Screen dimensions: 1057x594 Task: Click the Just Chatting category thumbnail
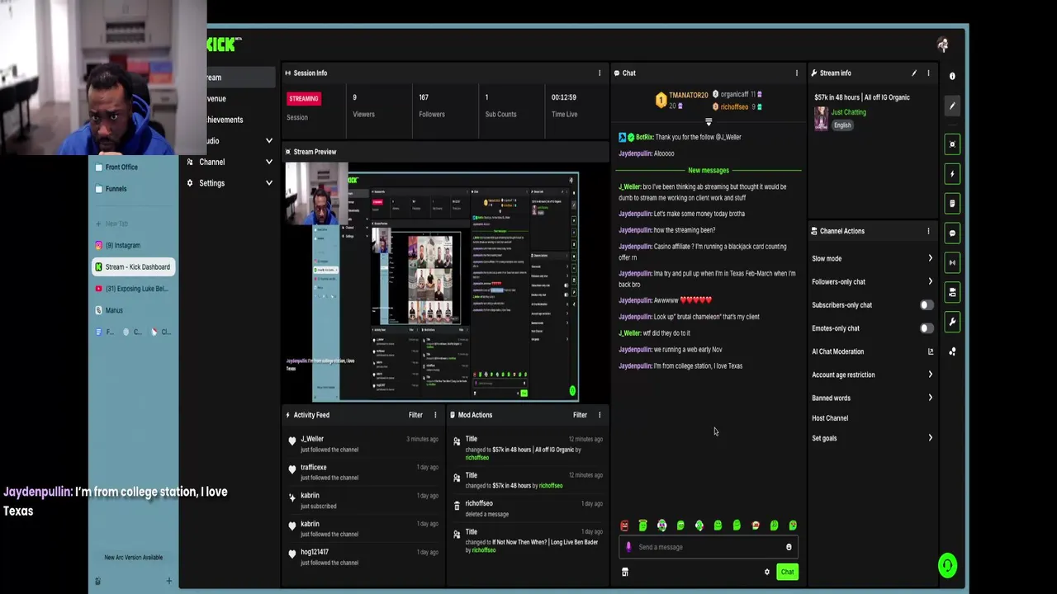(x=821, y=119)
